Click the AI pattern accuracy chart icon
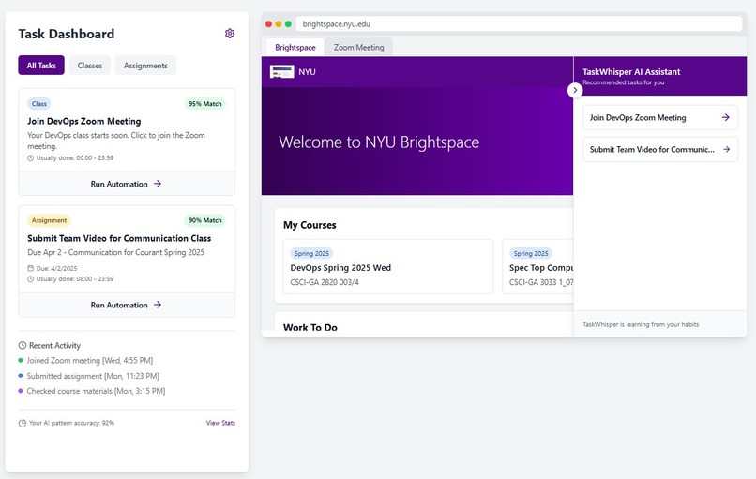 pos(23,423)
